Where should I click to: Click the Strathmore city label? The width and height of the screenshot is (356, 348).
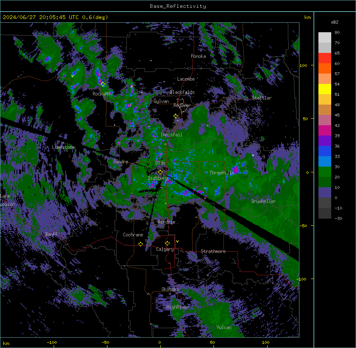213,251
